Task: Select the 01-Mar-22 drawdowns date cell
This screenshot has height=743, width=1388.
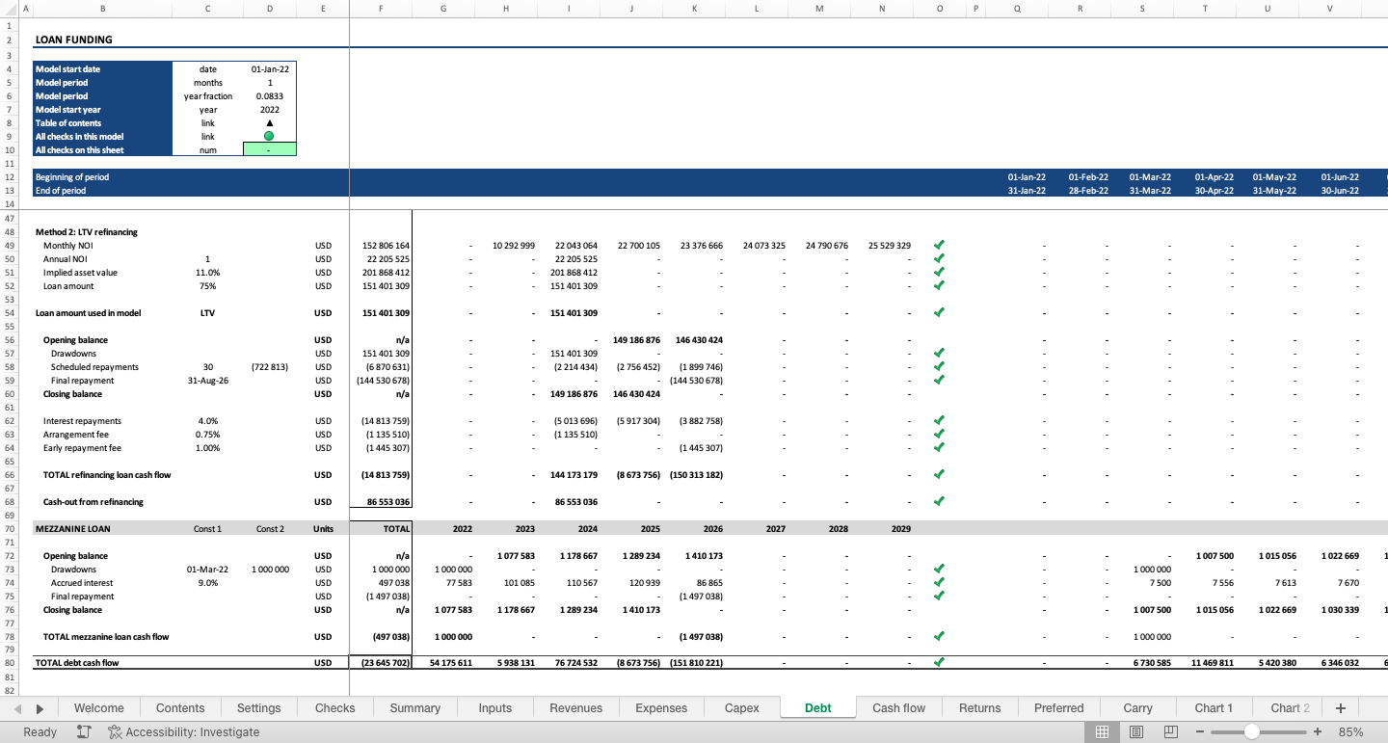Action: pyautogui.click(x=207, y=569)
